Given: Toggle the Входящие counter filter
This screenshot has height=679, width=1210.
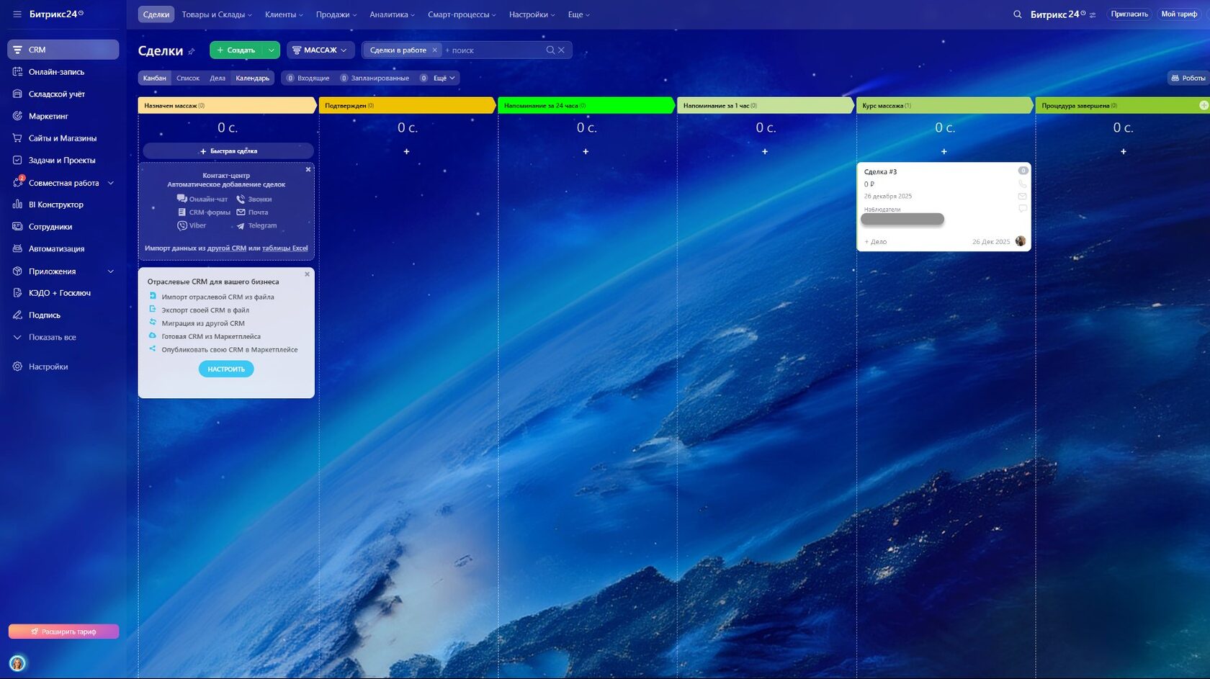Looking at the screenshot, I should (308, 78).
